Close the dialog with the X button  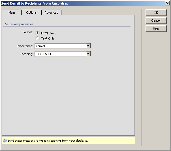[x=167, y=3]
